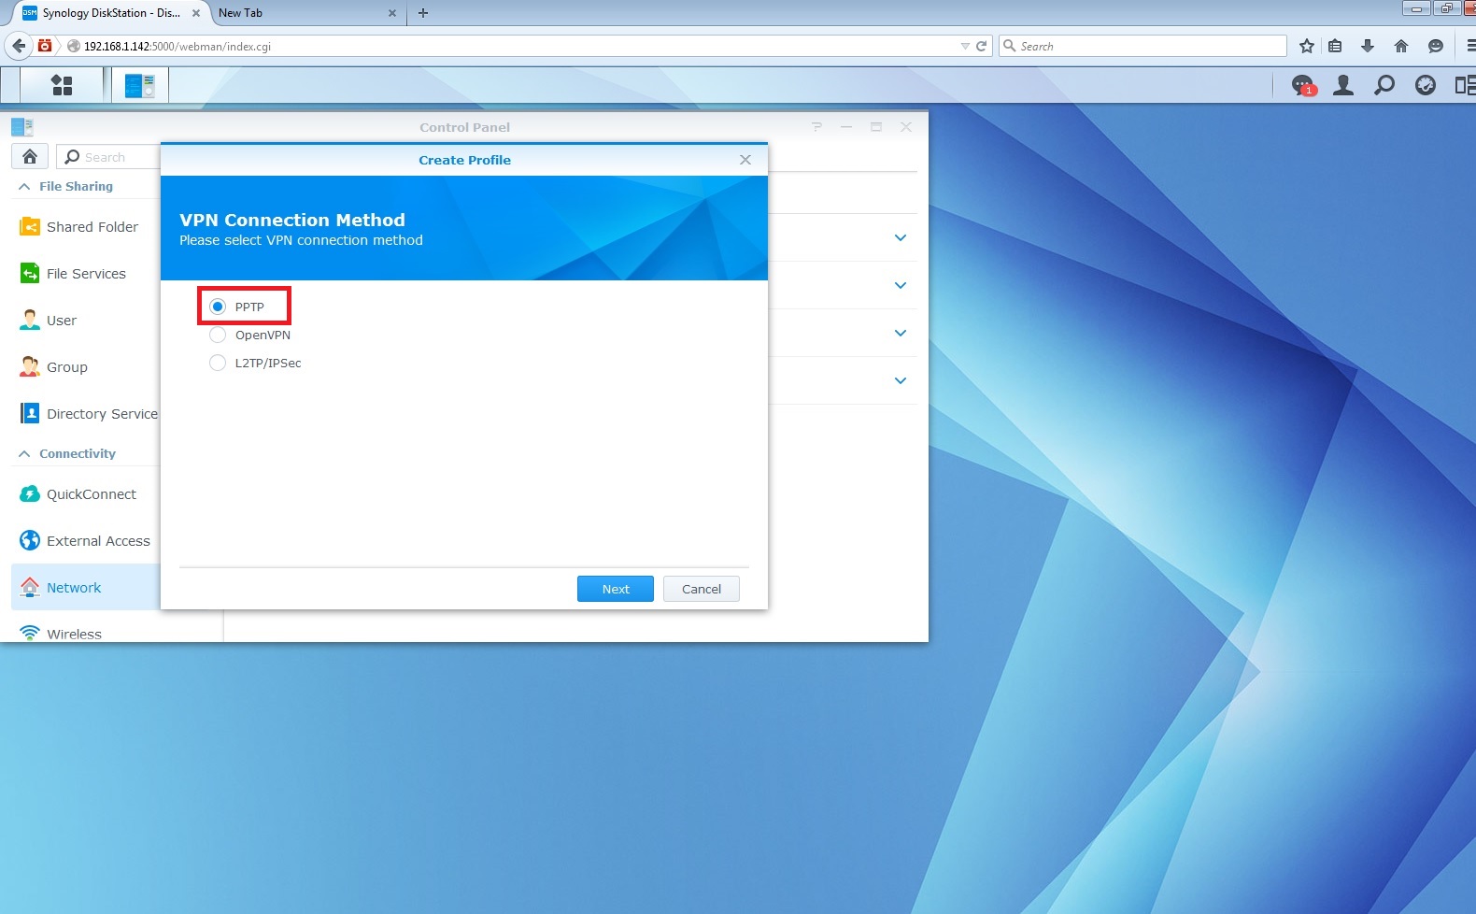Screen dimensions: 1476x914
Task: Expand the first chevron in Control Panel
Action: [x=901, y=237]
